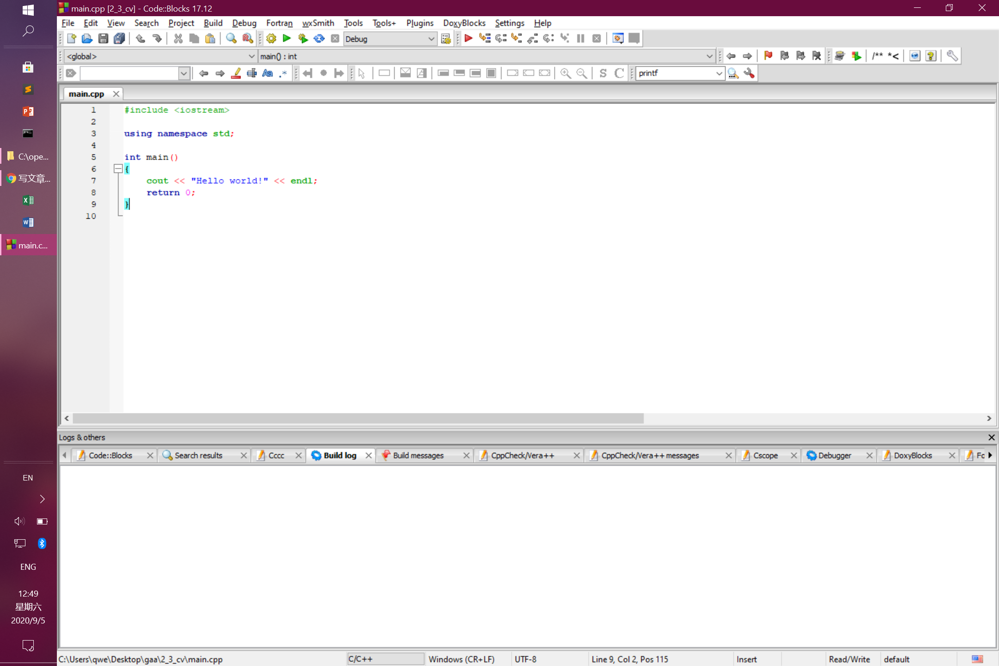This screenshot has width=999, height=666.
Task: Click the Rebuild icon with blue arrows
Action: click(x=319, y=39)
